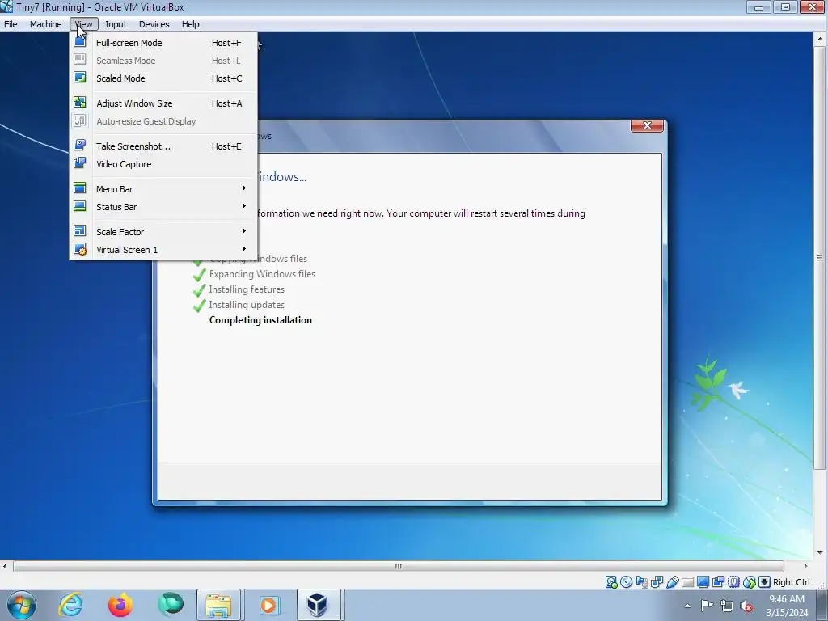Open the audio indicator in VirtualBox status bar
The width and height of the screenshot is (828, 621).
tap(641, 582)
